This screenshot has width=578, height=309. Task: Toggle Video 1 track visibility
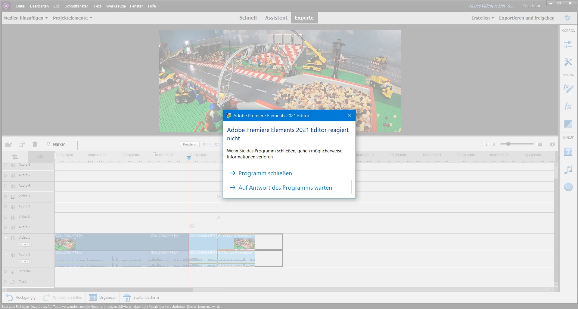tap(13, 238)
